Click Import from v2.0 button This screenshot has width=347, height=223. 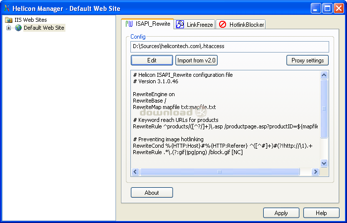point(196,60)
